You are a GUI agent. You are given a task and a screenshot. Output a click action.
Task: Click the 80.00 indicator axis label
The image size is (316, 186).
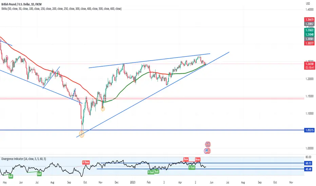click(x=308, y=157)
